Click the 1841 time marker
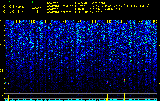The image size is (160, 101). 17,22
